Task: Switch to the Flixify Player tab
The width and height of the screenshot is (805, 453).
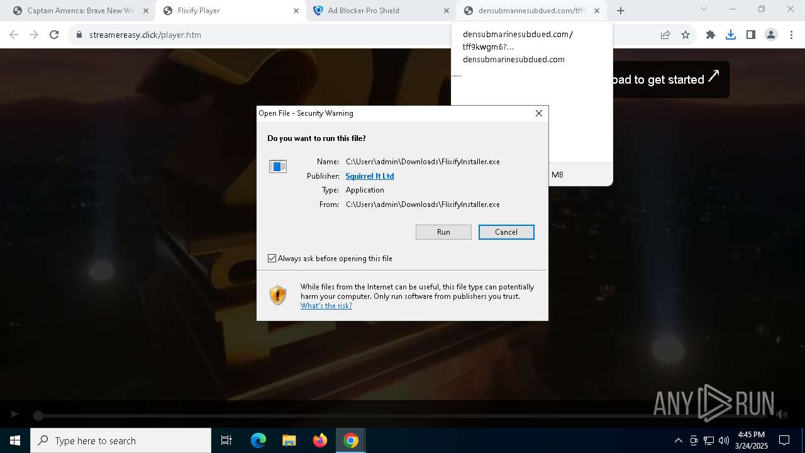Action: [231, 11]
